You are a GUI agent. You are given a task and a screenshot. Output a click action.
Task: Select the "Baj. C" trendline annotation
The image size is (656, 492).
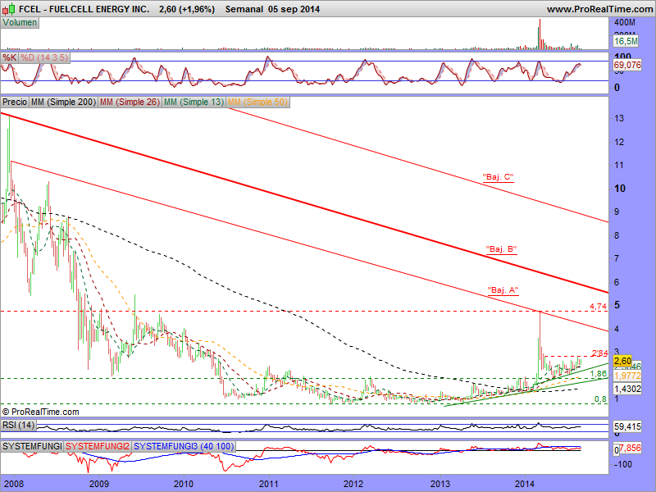coord(498,177)
